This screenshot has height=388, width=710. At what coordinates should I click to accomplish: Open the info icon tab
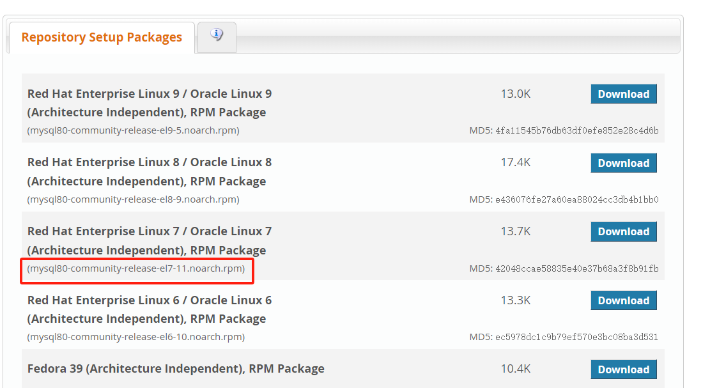click(217, 36)
